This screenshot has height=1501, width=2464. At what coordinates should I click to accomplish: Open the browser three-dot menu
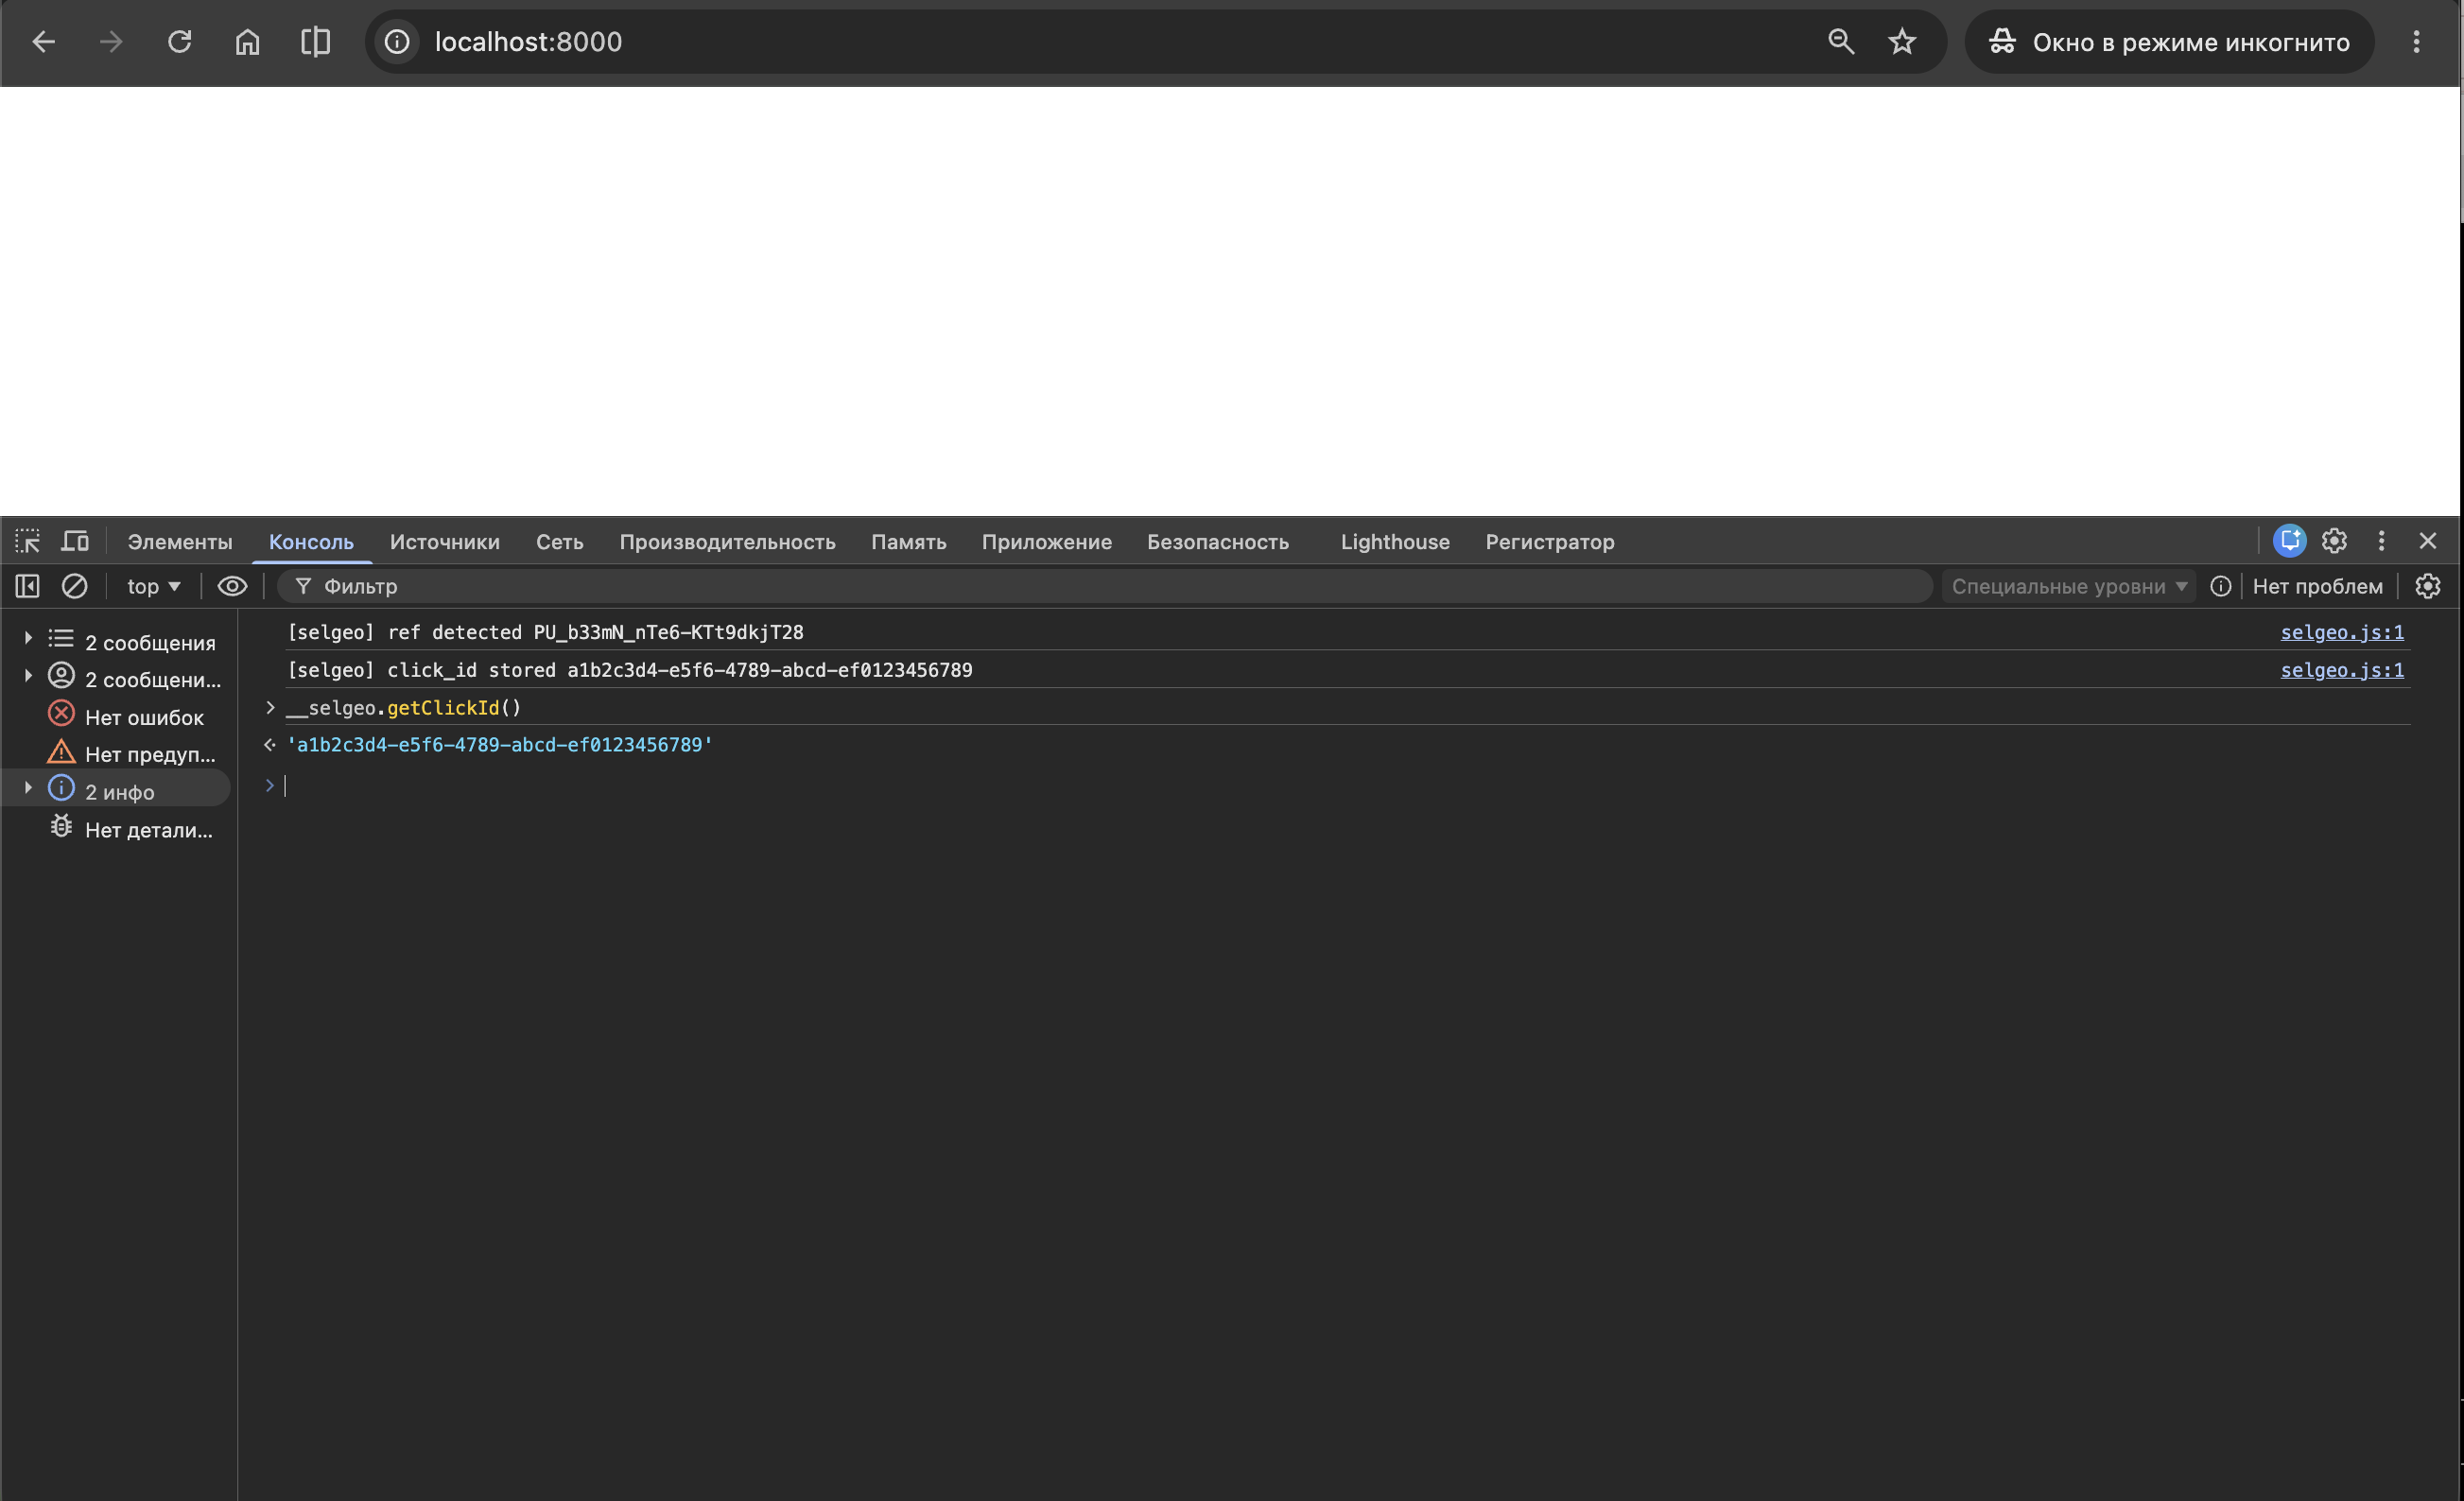coord(2416,42)
